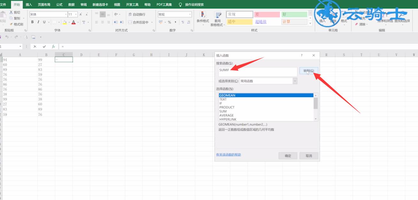
Task: Click the insert function fx icon
Action: click(53, 46)
